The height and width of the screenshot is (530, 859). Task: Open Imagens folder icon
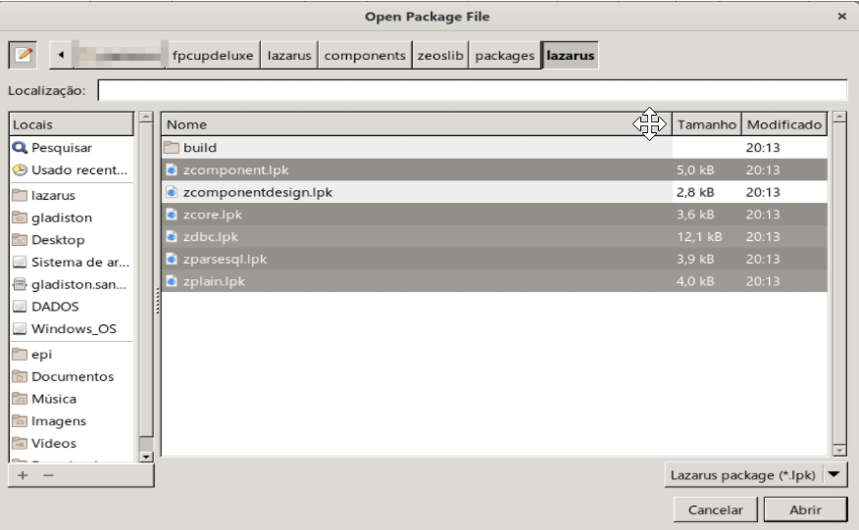tap(20, 421)
